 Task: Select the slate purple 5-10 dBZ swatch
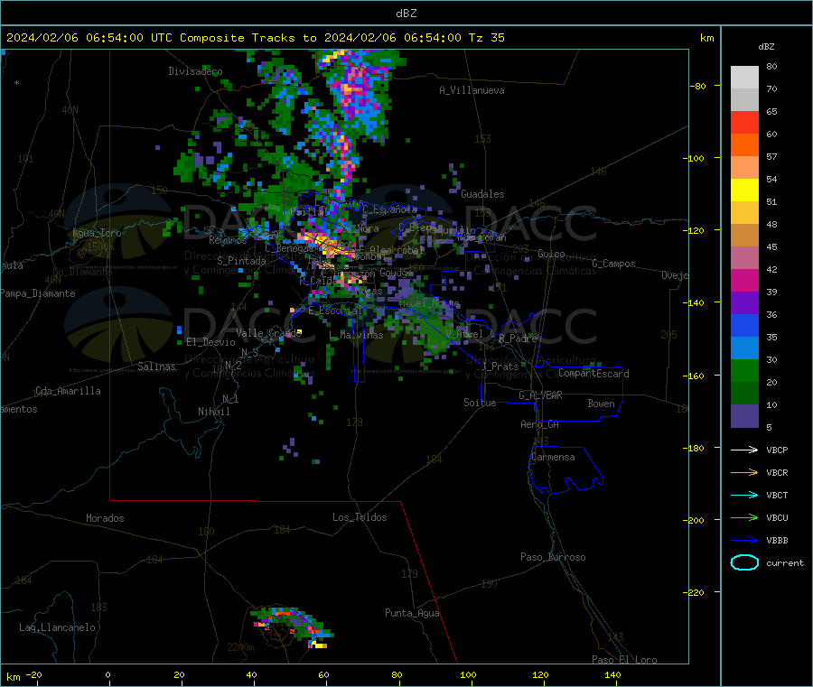click(x=744, y=416)
